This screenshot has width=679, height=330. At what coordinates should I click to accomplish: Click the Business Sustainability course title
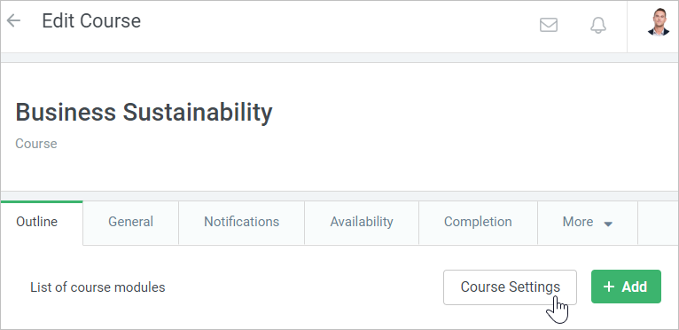(144, 112)
